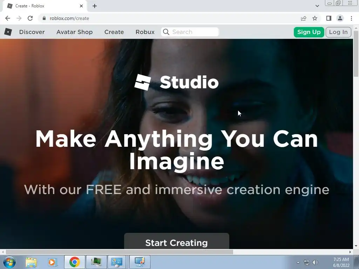The height and width of the screenshot is (269, 359).
Task: Click the share page icon
Action: click(304, 18)
